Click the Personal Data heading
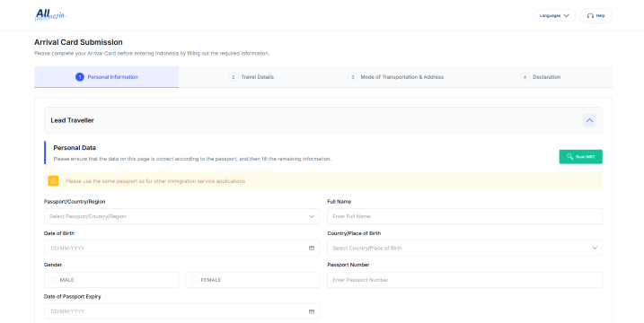 [x=75, y=148]
